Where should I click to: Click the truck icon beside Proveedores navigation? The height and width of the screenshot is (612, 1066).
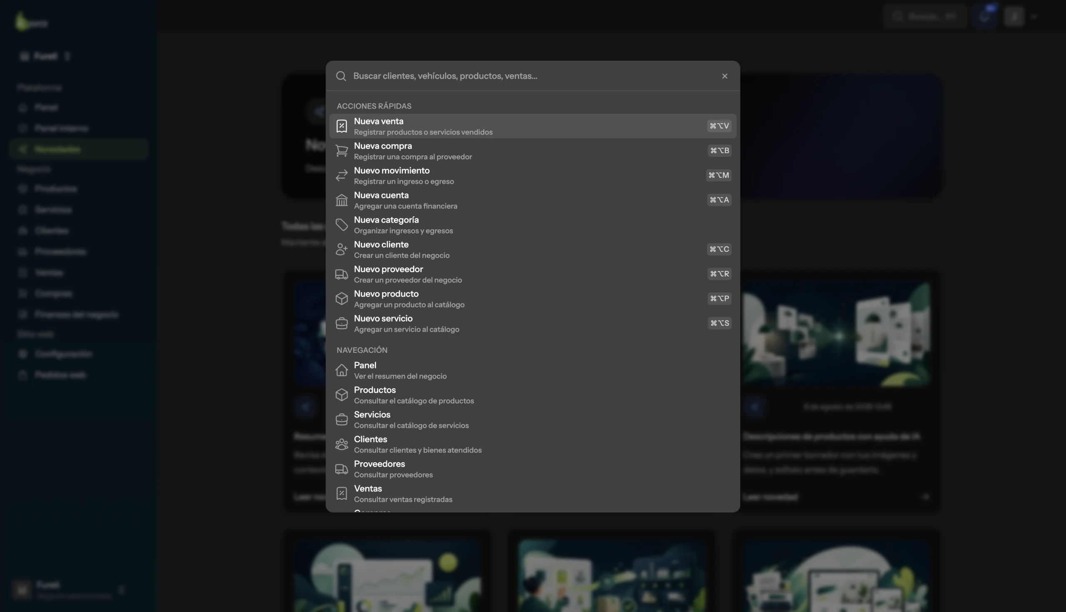[341, 468]
